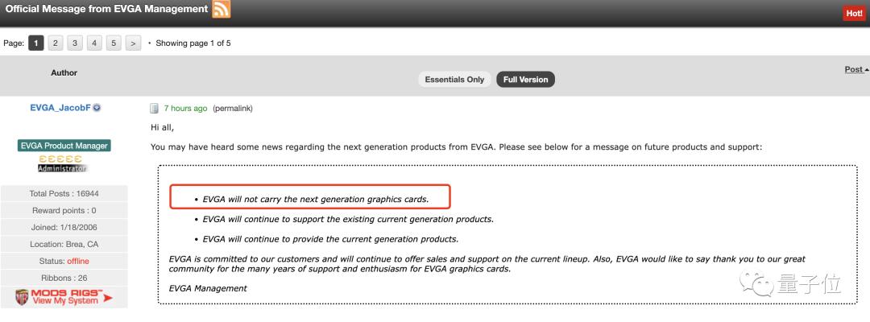This screenshot has width=870, height=322.
Task: Click the EVGA Product Manager label
Action: [x=64, y=146]
